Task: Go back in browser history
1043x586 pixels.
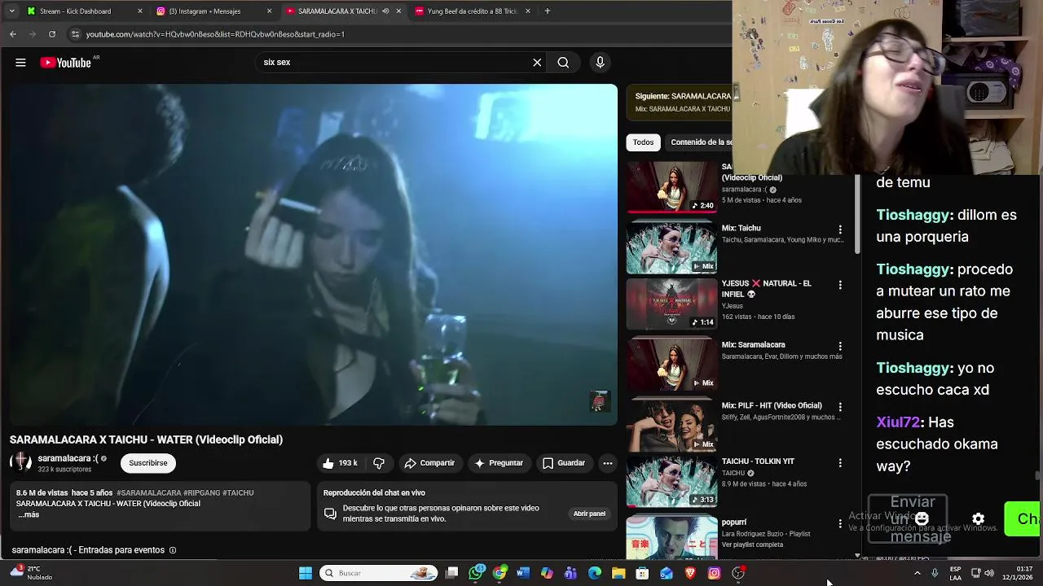Action: tap(13, 34)
